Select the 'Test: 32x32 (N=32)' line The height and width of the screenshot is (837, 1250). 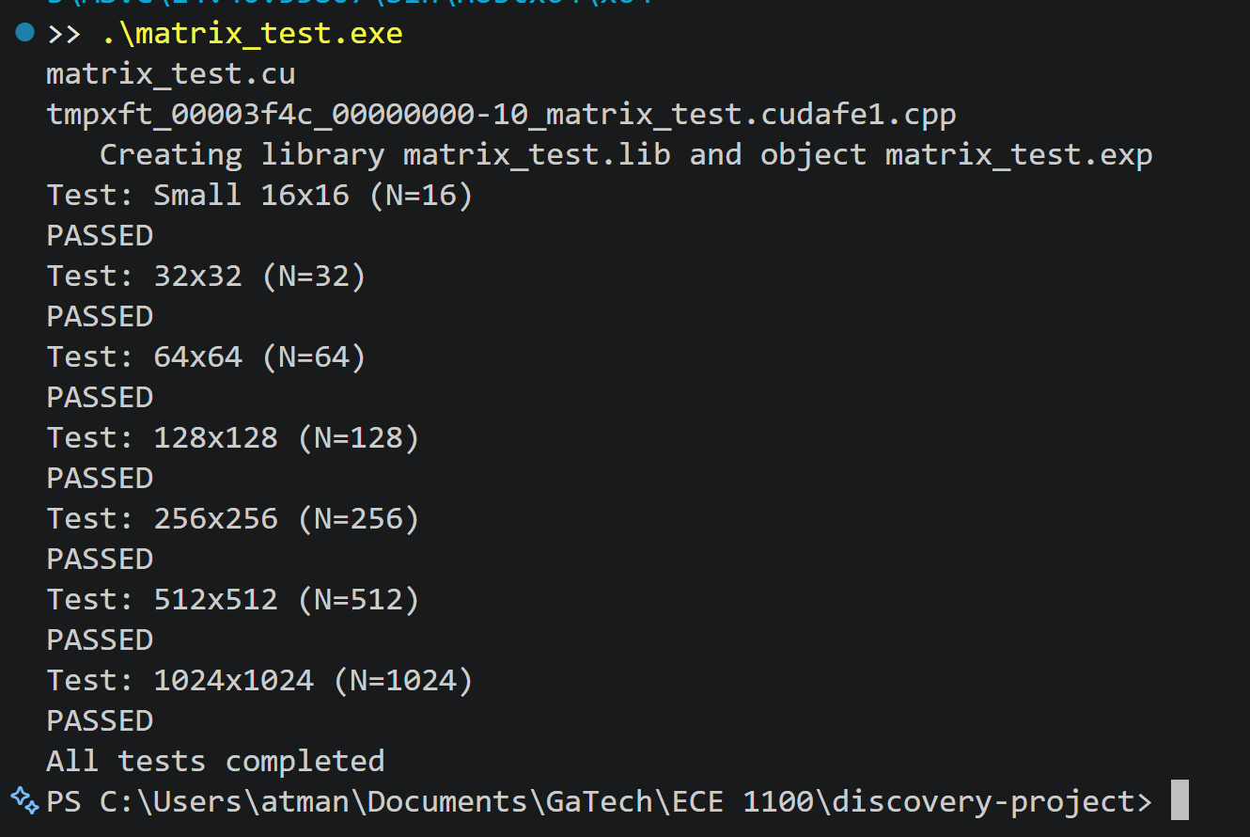click(207, 276)
